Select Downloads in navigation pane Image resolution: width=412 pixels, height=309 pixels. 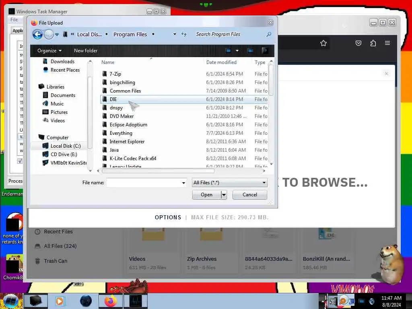point(62,61)
